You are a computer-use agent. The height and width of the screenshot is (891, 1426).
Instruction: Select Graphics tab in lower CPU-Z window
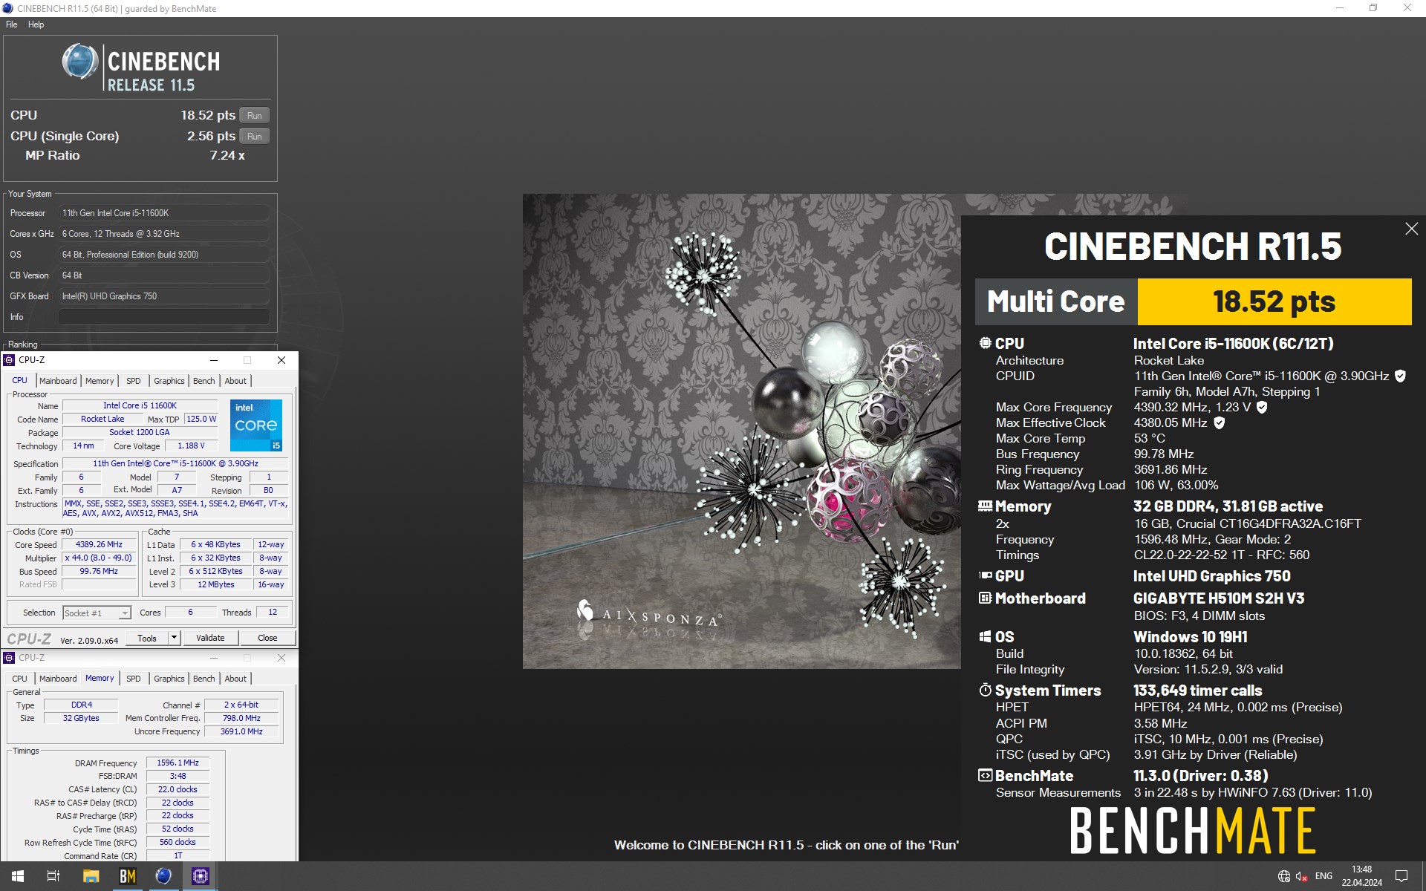(169, 679)
